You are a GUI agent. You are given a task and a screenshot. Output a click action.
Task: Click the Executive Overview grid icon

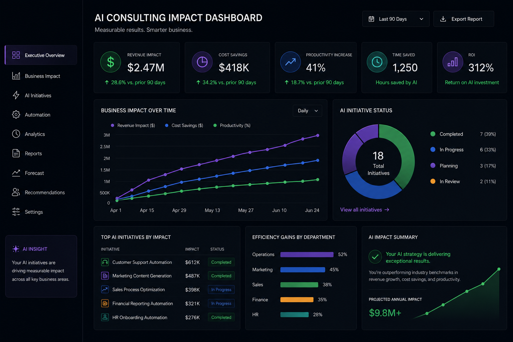click(16, 55)
